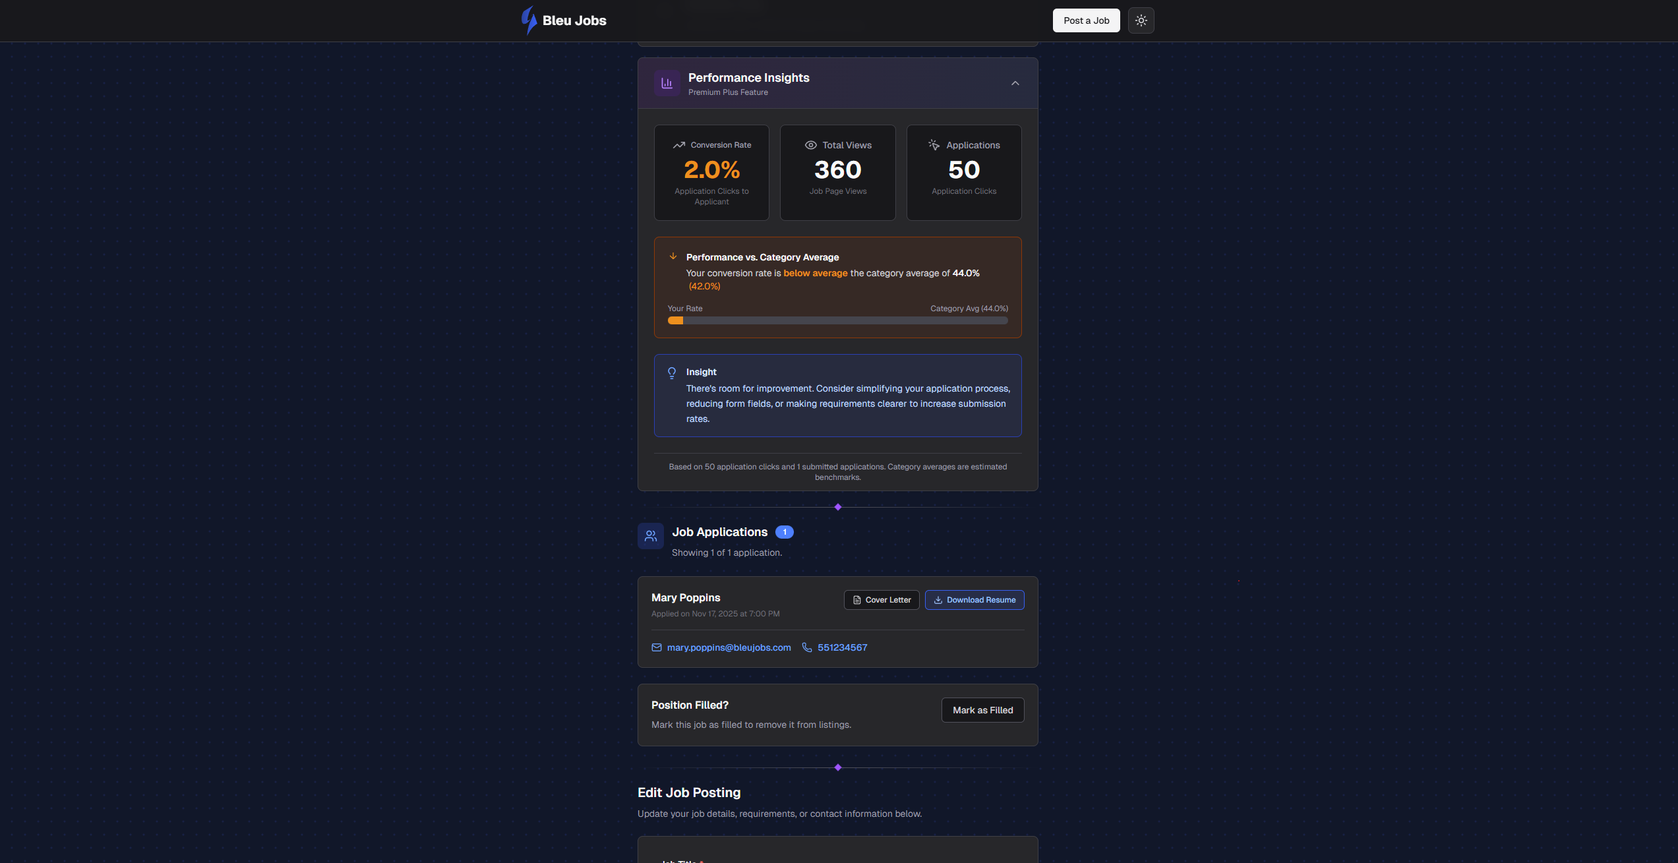1678x863 pixels.
Task: Click the eye icon next to Total Views
Action: 810,144
